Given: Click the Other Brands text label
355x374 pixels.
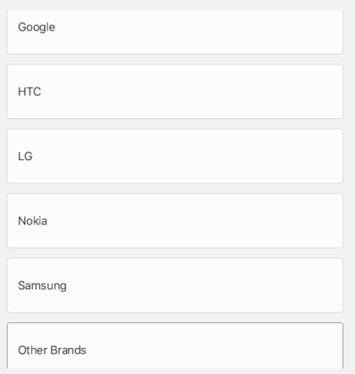Looking at the screenshot, I should click(x=52, y=350).
